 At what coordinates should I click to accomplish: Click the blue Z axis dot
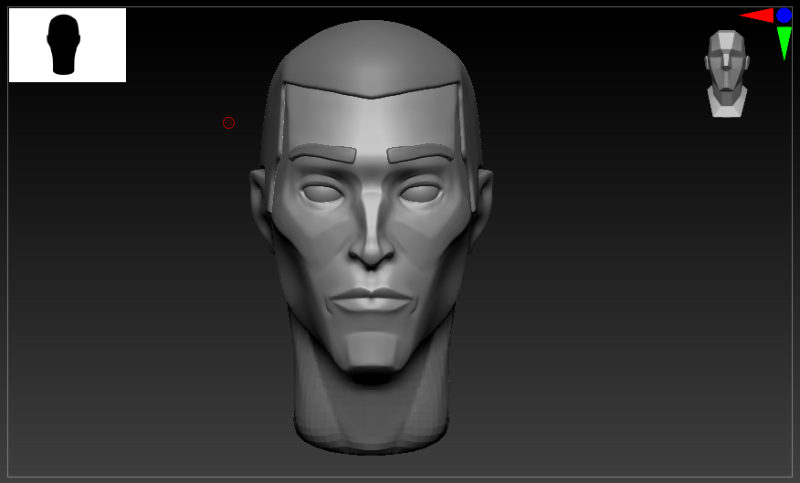tap(784, 16)
